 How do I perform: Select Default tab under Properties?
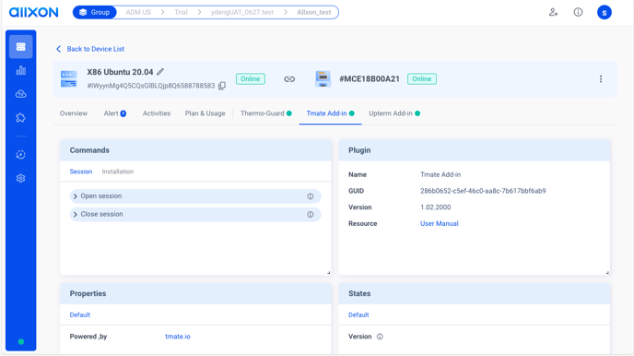(x=79, y=314)
